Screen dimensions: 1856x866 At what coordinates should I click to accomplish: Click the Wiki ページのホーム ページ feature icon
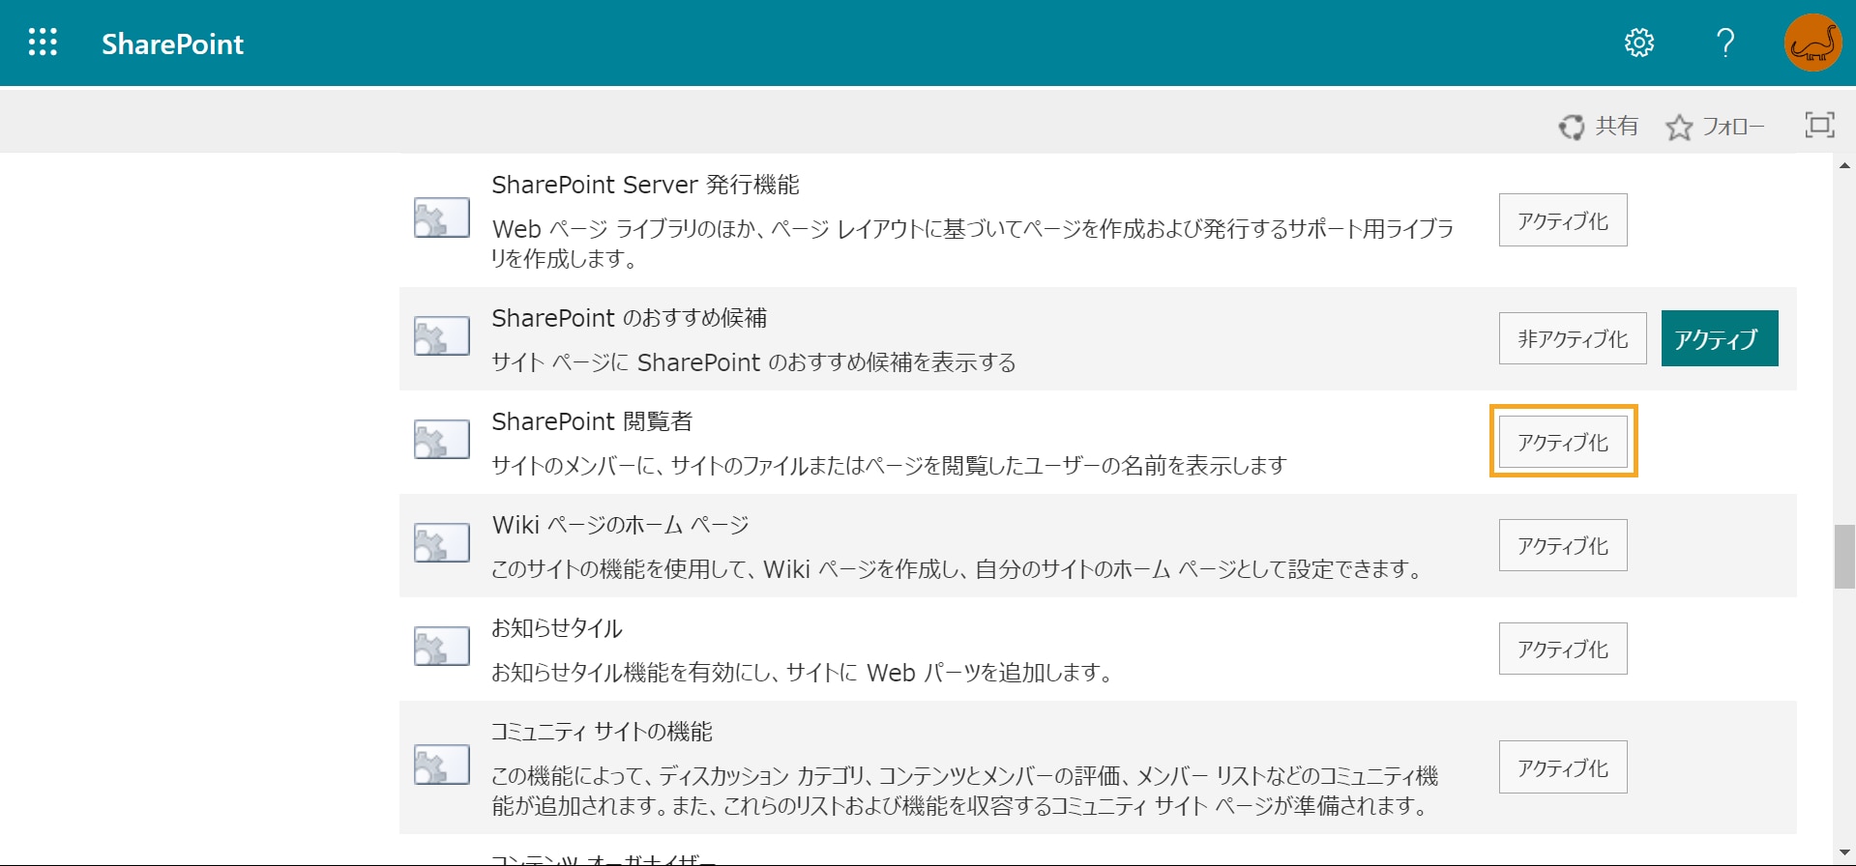coord(442,543)
